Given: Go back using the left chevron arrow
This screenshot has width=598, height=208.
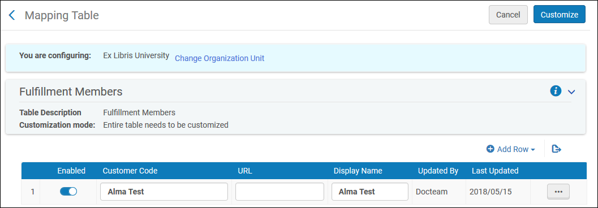Looking at the screenshot, I should point(12,15).
